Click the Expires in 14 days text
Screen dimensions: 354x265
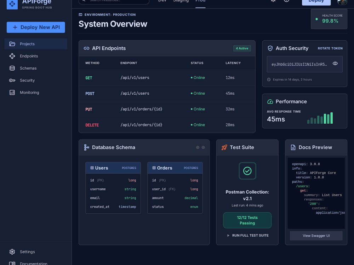pyautogui.click(x=292, y=79)
